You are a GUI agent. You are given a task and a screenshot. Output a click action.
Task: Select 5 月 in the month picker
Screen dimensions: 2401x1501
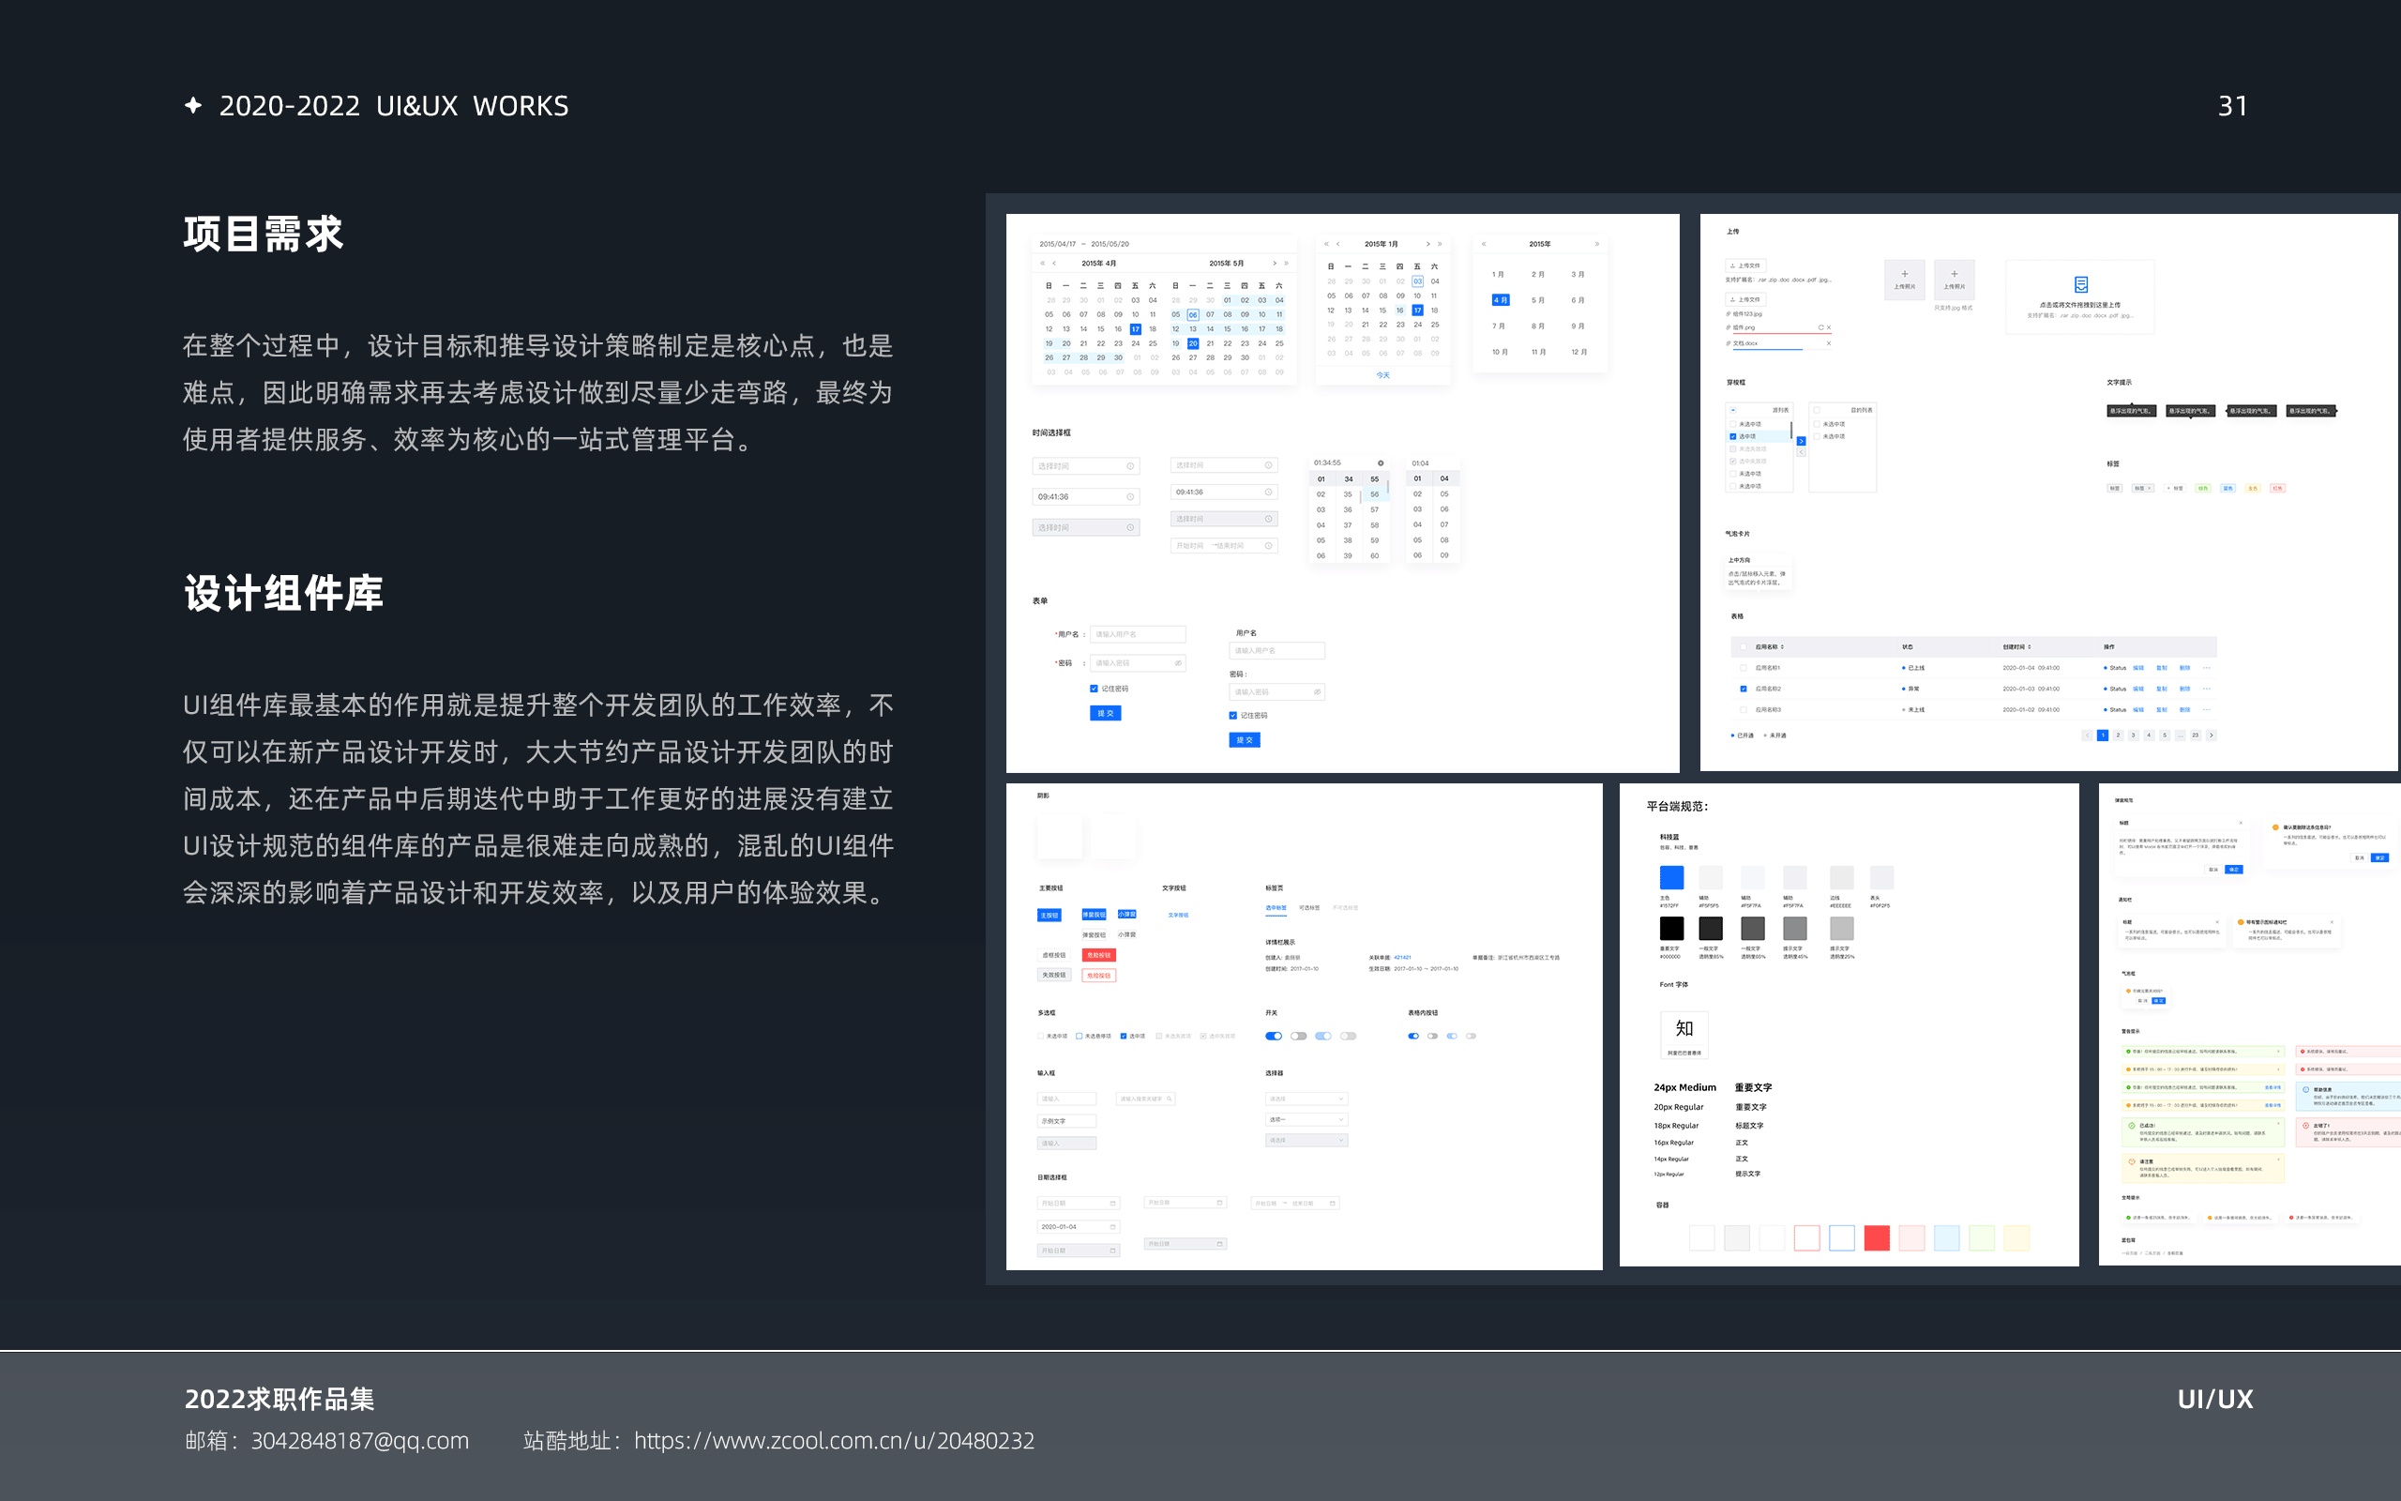click(1538, 300)
